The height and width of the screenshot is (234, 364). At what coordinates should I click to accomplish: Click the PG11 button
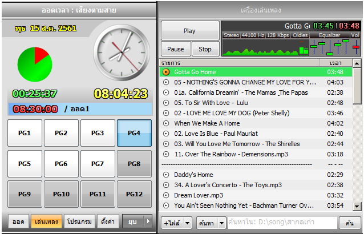pyautogui.click(x=98, y=194)
